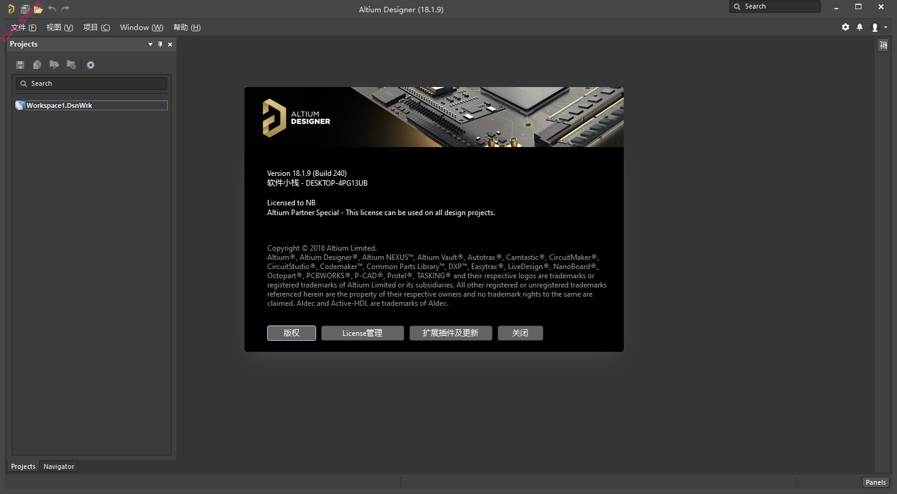The height and width of the screenshot is (494, 897).
Task: Click the folder with gear icon in Projects panel
Action: coord(72,65)
